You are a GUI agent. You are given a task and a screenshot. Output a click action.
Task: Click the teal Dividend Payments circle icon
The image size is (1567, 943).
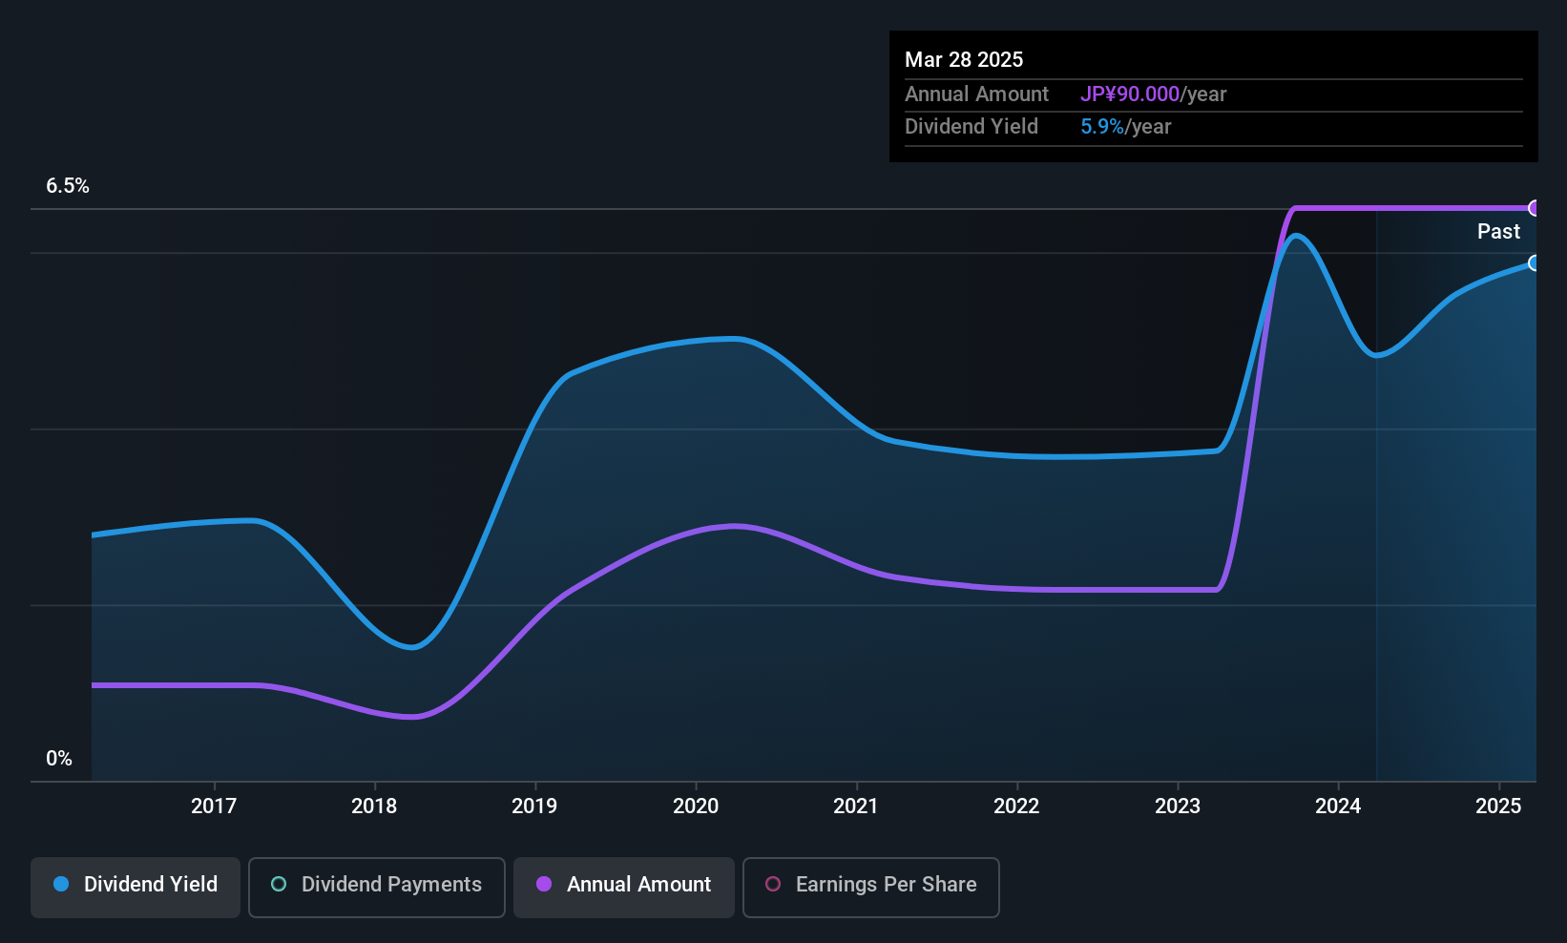[279, 884]
